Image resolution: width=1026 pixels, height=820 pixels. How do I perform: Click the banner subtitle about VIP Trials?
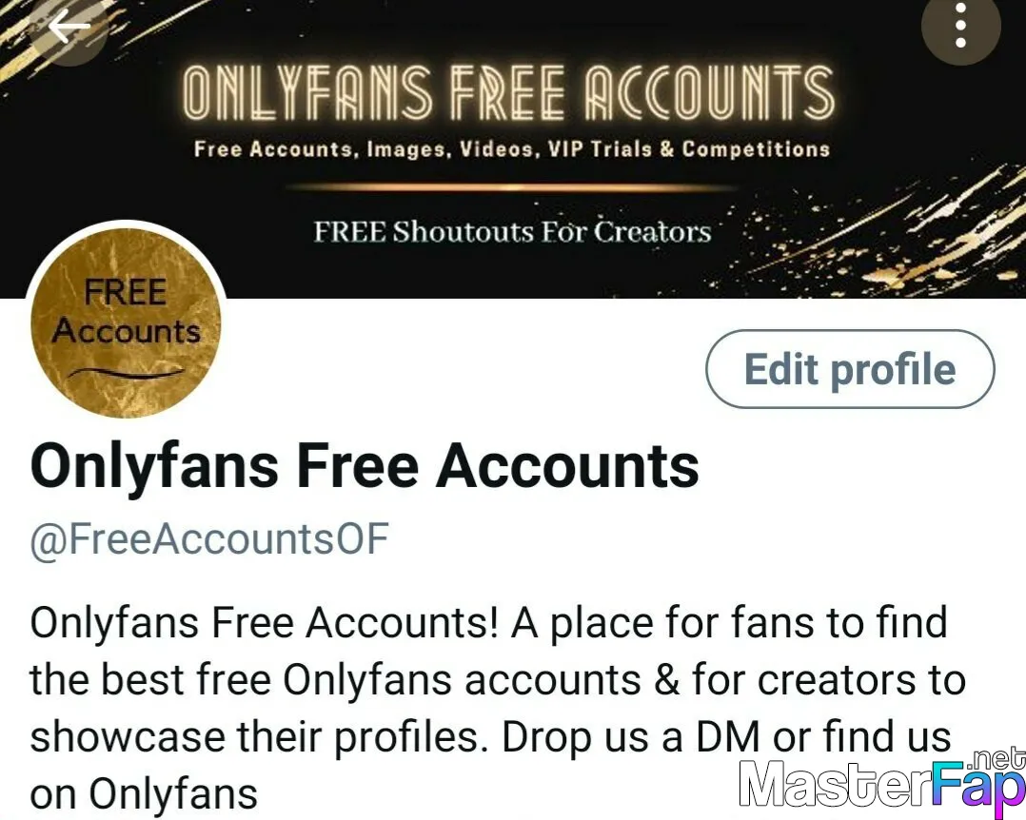pyautogui.click(x=512, y=149)
